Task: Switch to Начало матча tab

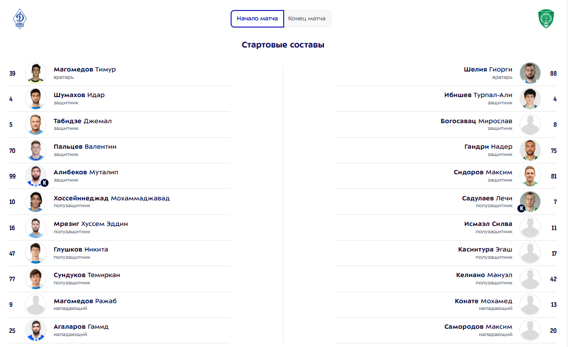Action: [257, 19]
